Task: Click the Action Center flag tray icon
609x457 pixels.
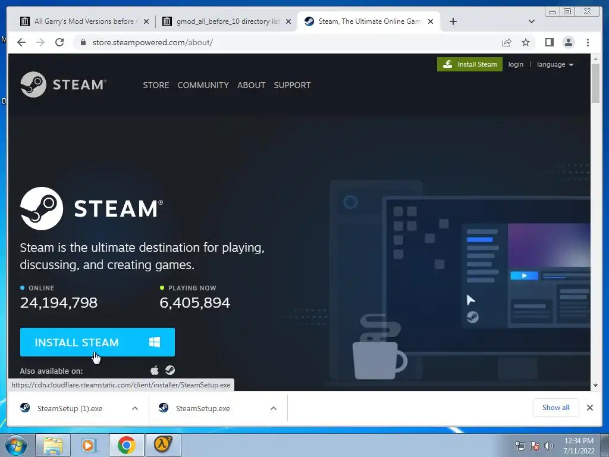Action: (535, 446)
